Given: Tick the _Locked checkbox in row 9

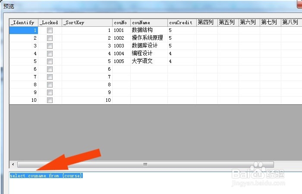Looking at the screenshot, I should pos(50,92).
